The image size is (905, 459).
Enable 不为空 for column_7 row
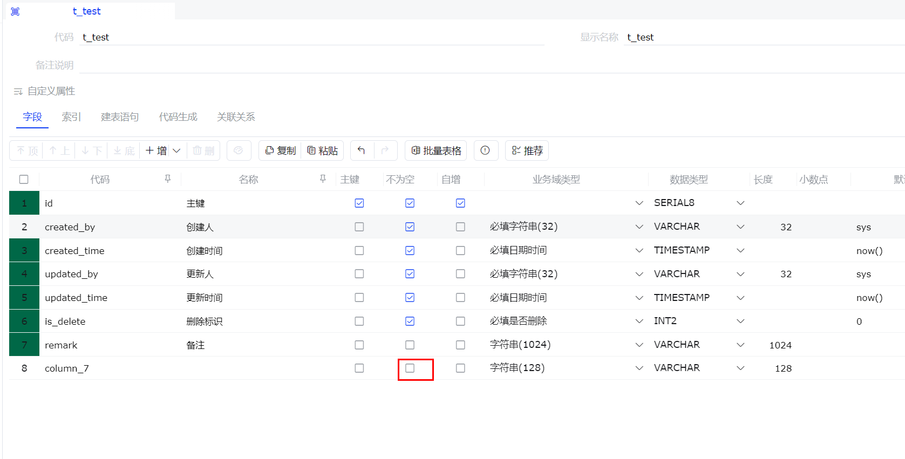pos(410,368)
